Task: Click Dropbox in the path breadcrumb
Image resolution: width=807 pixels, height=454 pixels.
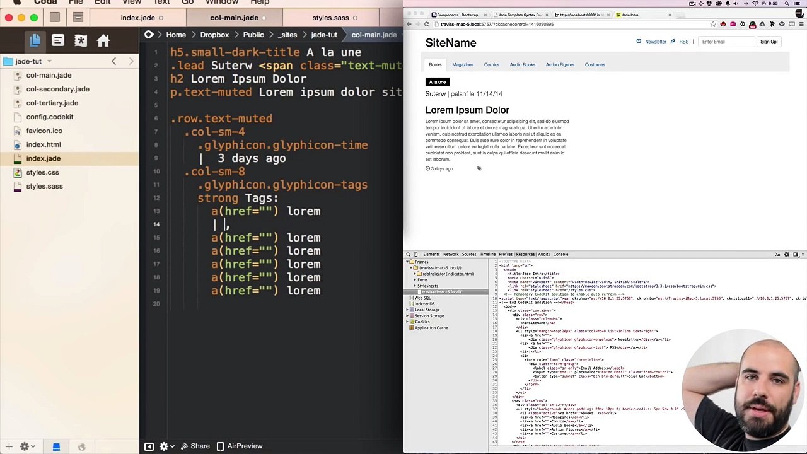Action: [x=214, y=35]
